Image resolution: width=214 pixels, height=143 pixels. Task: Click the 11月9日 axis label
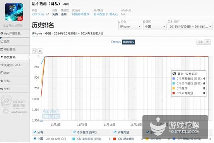[82, 124]
